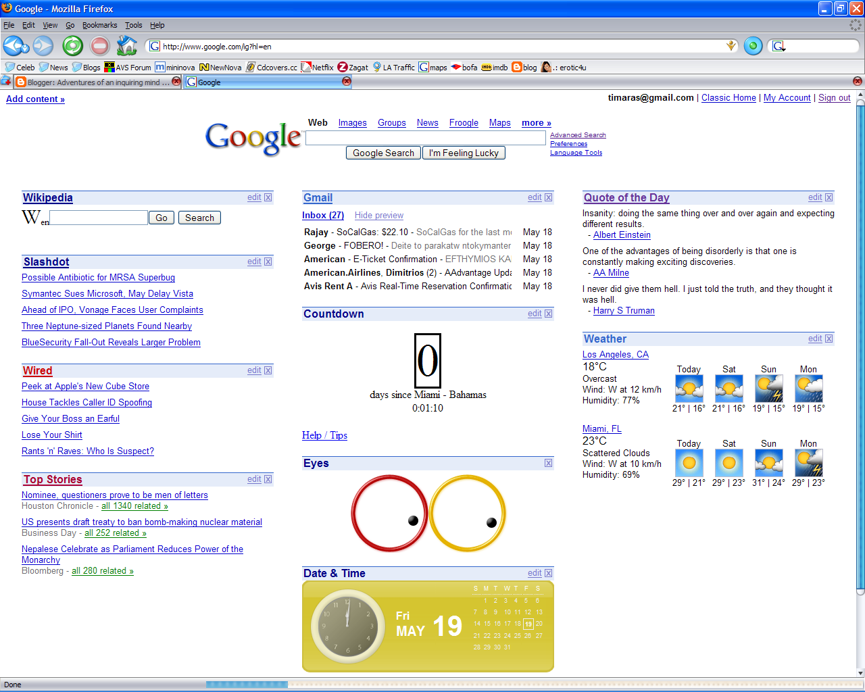Viewport: 865px width, 692px height.
Task: Open the Blogs bookmark folder
Action: [x=86, y=67]
